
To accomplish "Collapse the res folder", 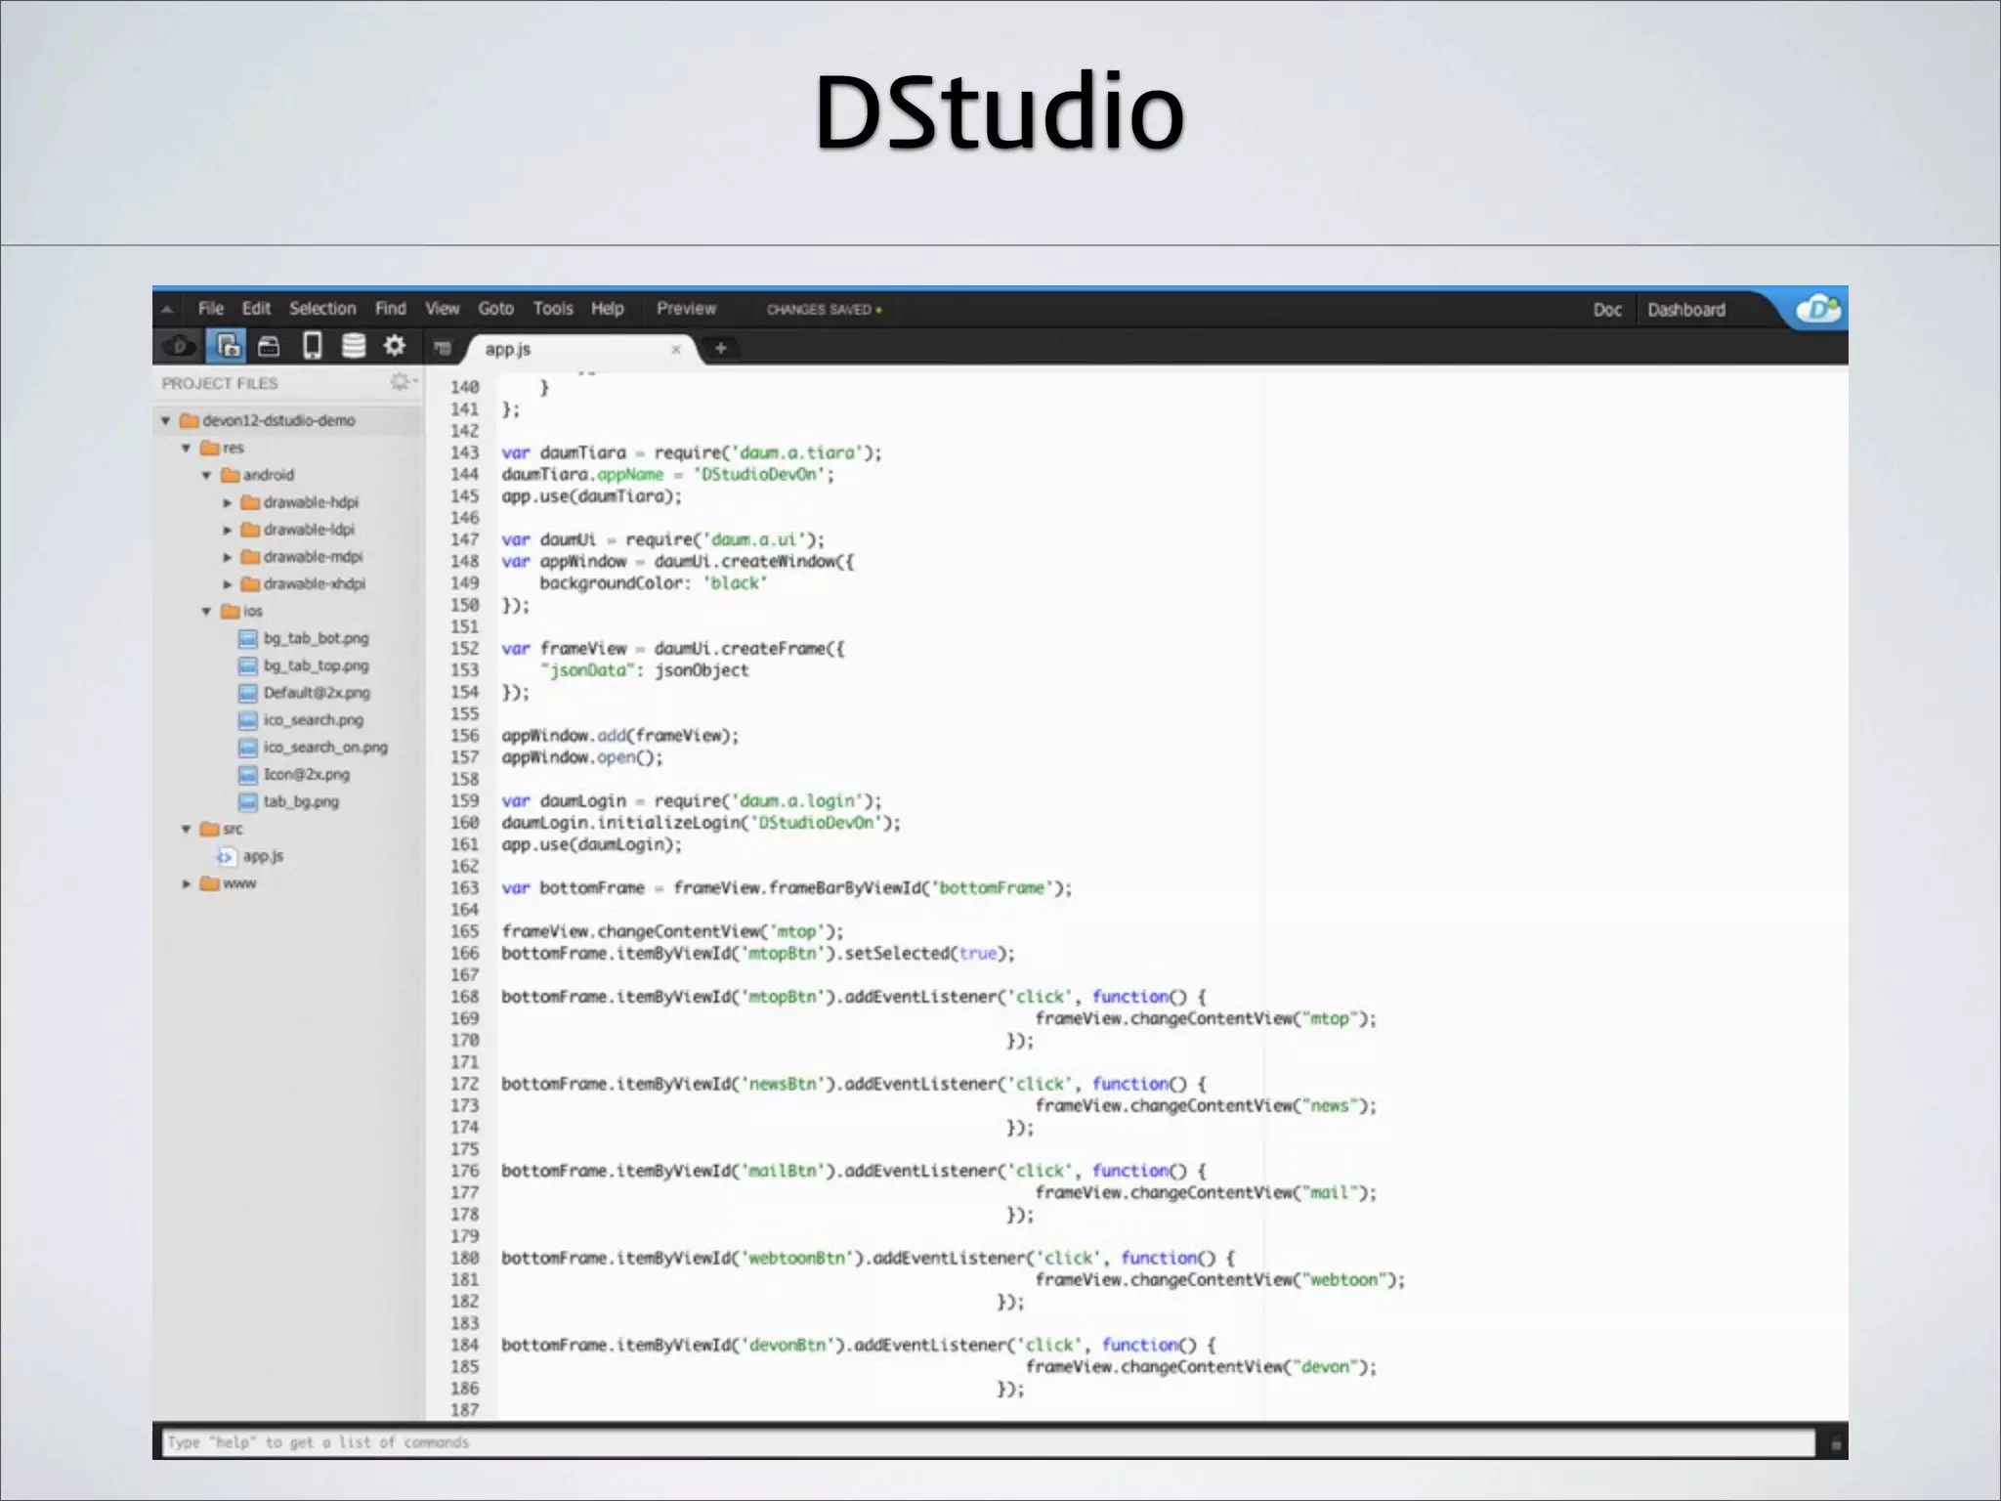I will point(186,449).
